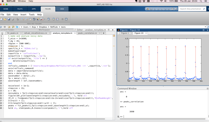Image resolution: width=209 pixels, height=122 pixels.
Task: Toggle the Insert Legend button
Action: (x=57, y=19)
